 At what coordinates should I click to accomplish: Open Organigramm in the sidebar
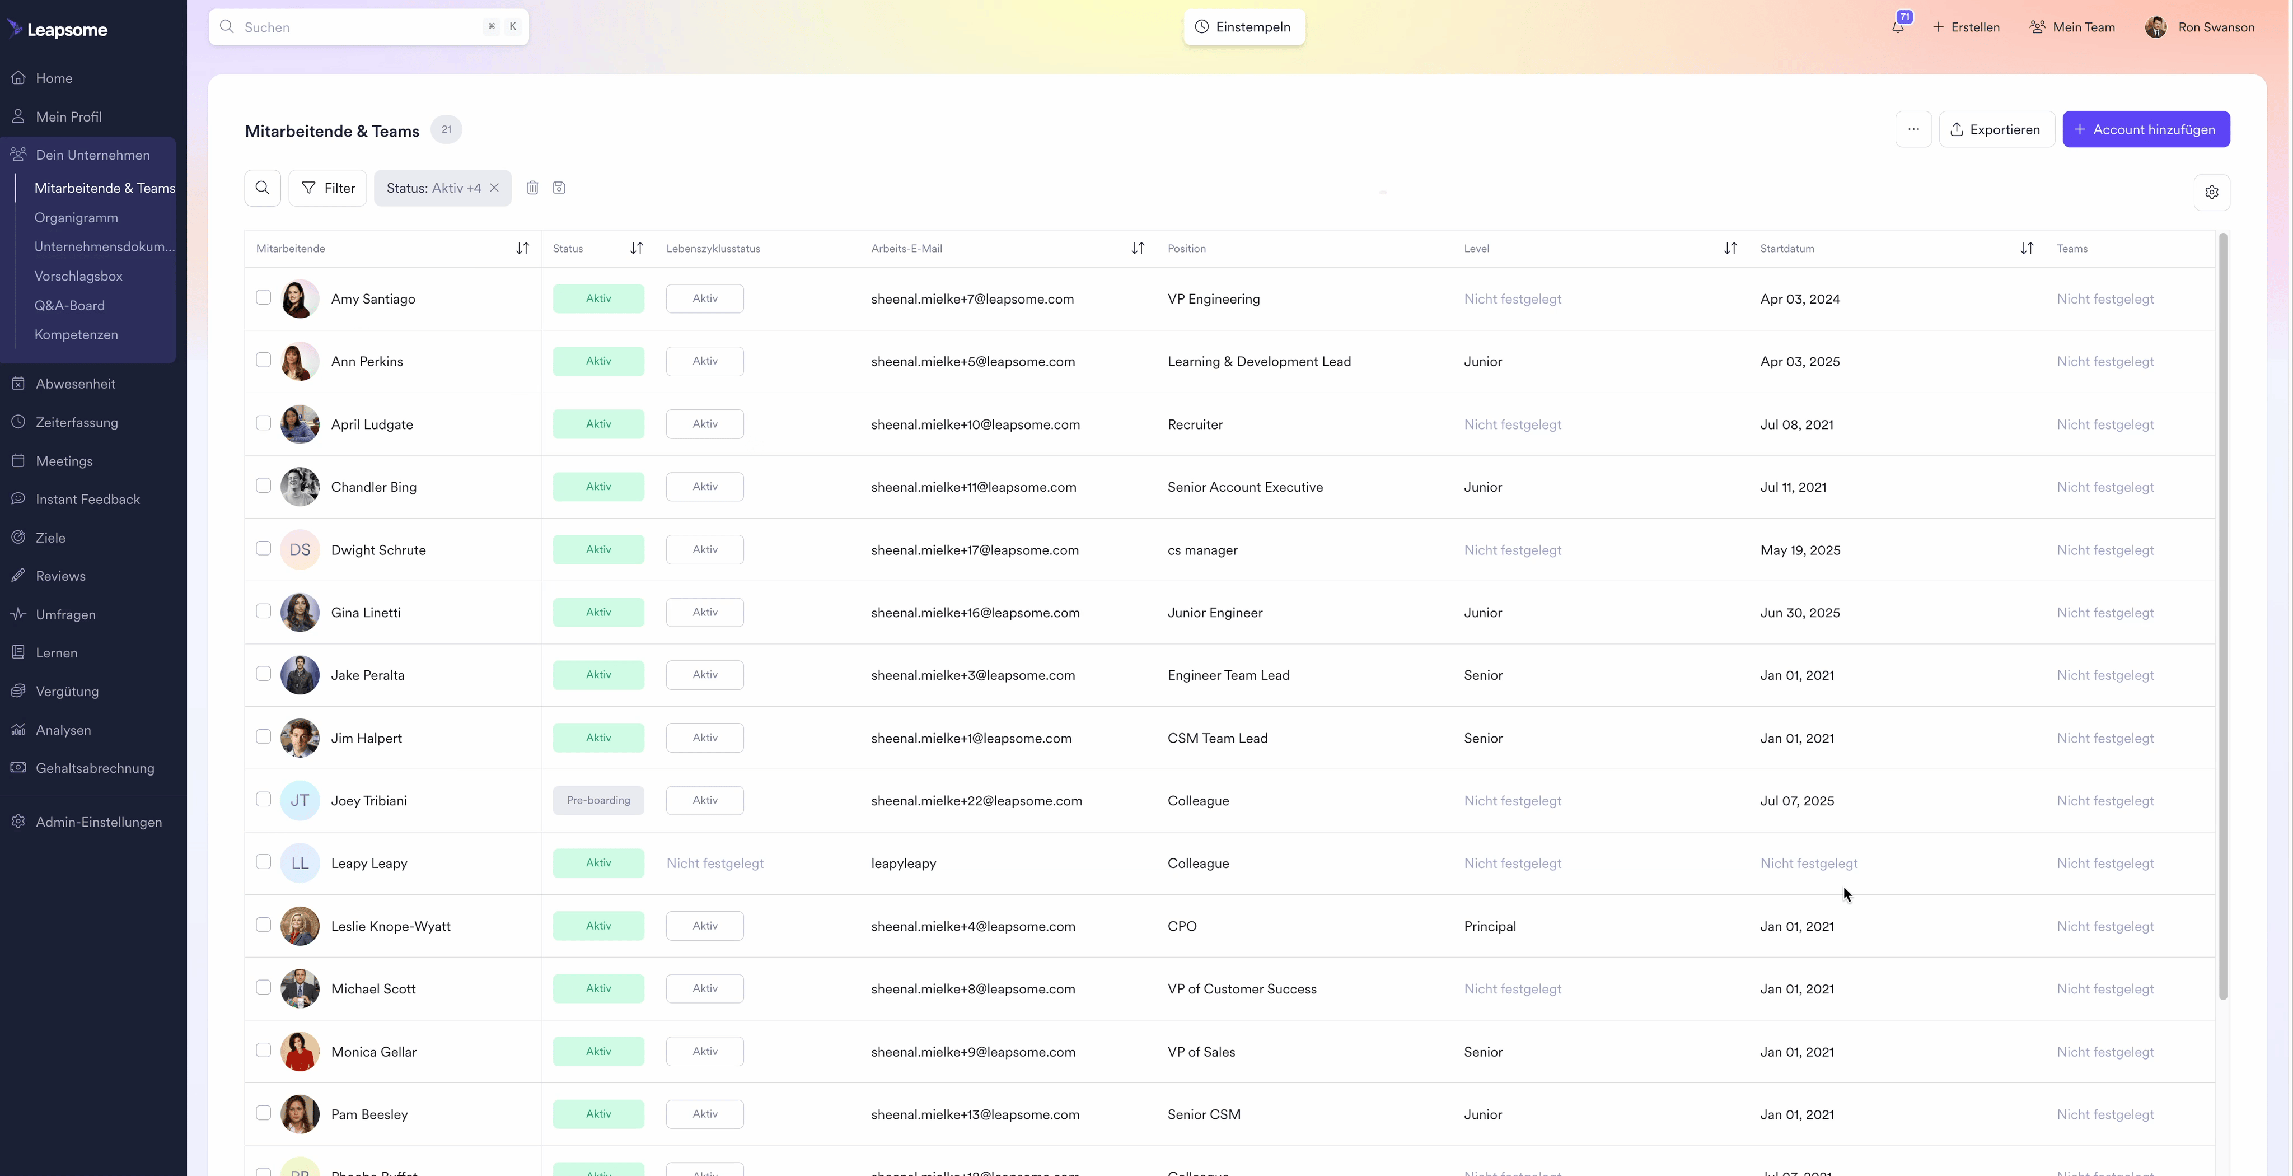coord(76,217)
